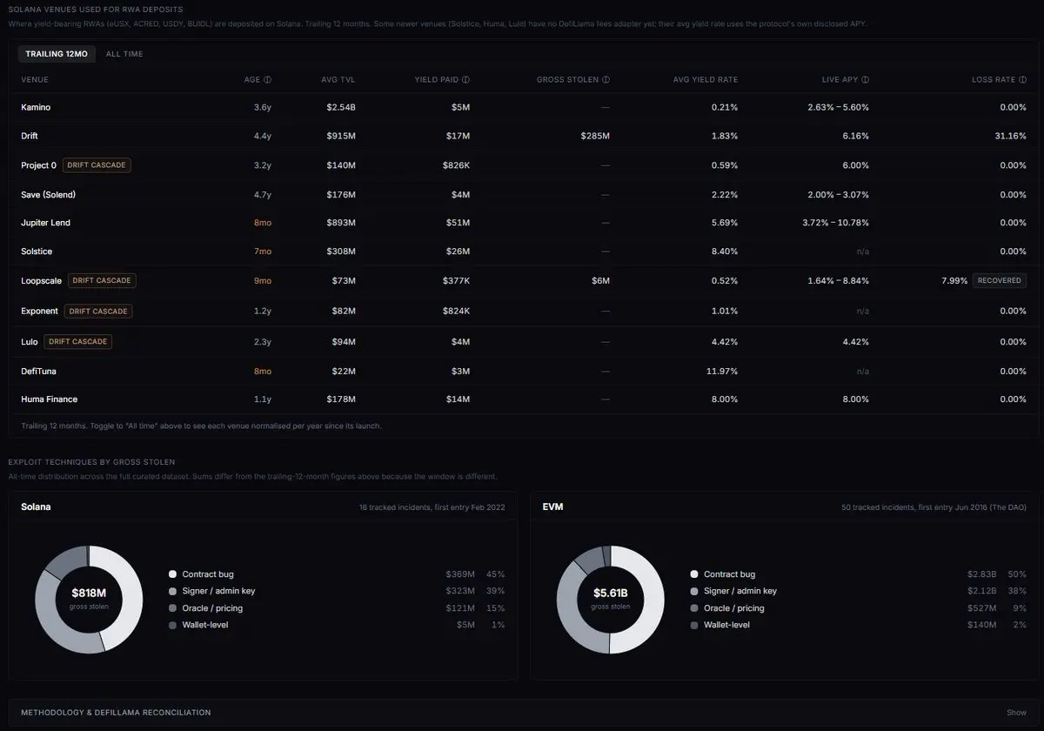1044x731 pixels.
Task: Click the '16 tracked incidents' Solana note
Action: tap(432, 506)
